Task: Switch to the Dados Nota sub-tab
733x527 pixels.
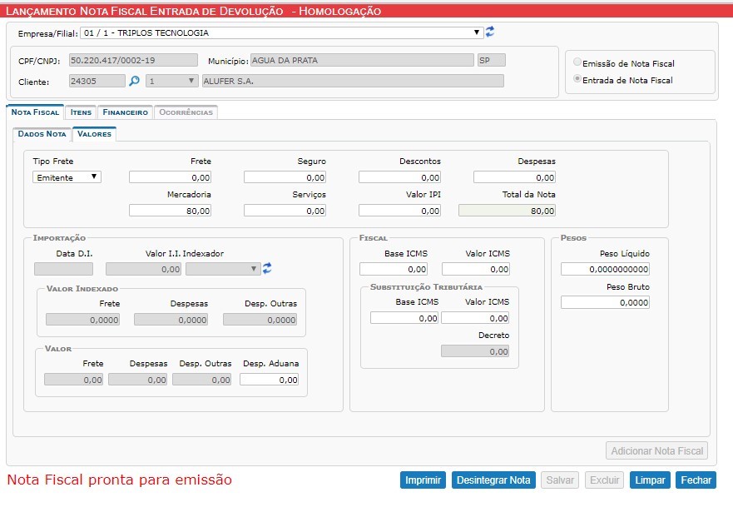Action: (42, 134)
